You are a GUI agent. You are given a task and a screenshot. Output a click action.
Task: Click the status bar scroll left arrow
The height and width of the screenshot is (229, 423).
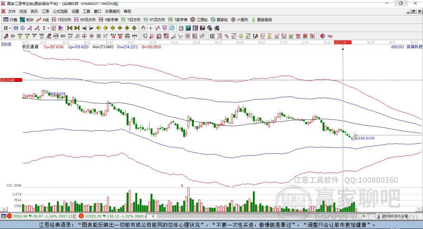click(x=153, y=216)
